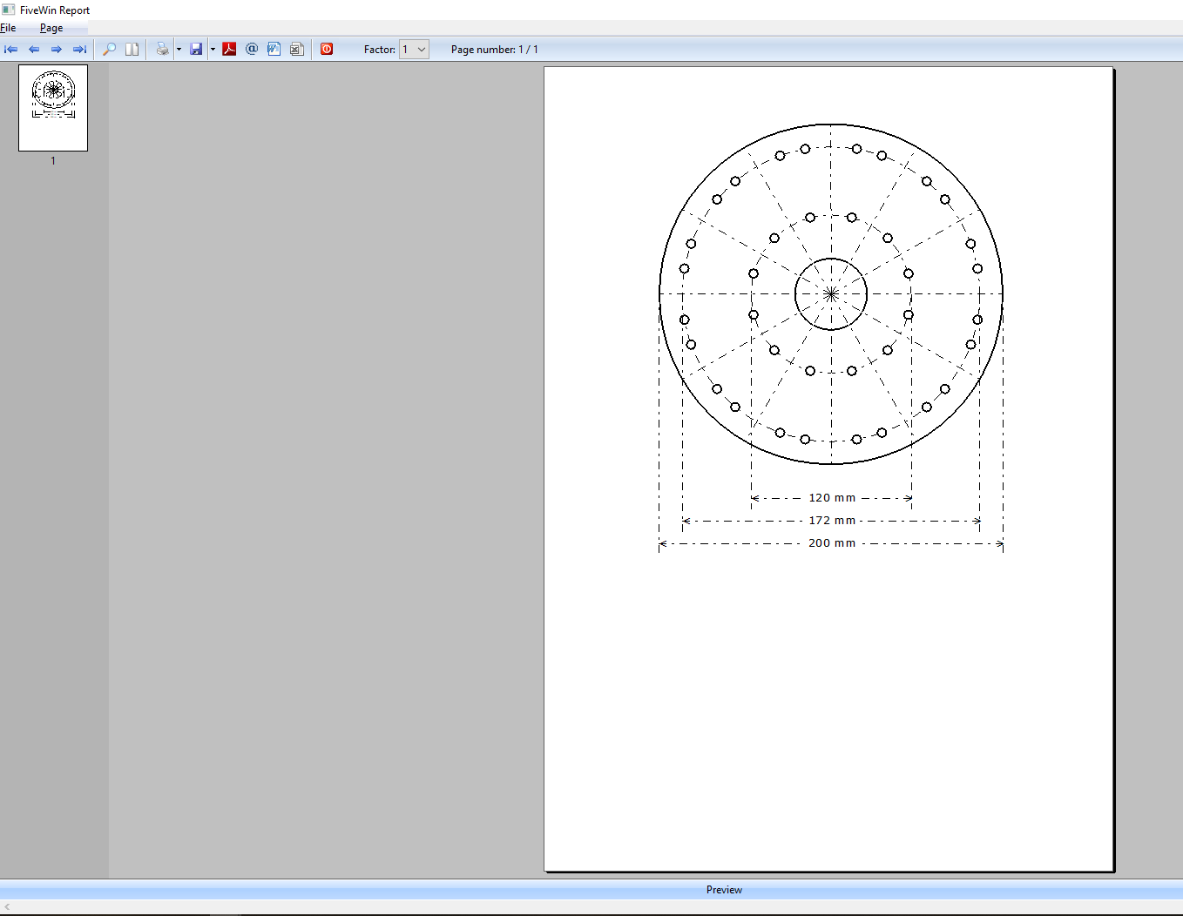Screen dimensions: 1183x916
Task: Toggle two-page view icon
Action: click(x=132, y=50)
